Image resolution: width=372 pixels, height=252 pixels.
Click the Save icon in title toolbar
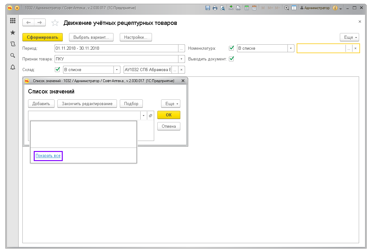[207, 8]
